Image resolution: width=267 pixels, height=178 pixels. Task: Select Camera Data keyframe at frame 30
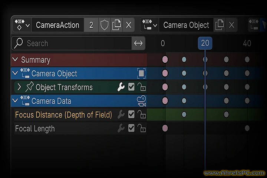[226, 100]
